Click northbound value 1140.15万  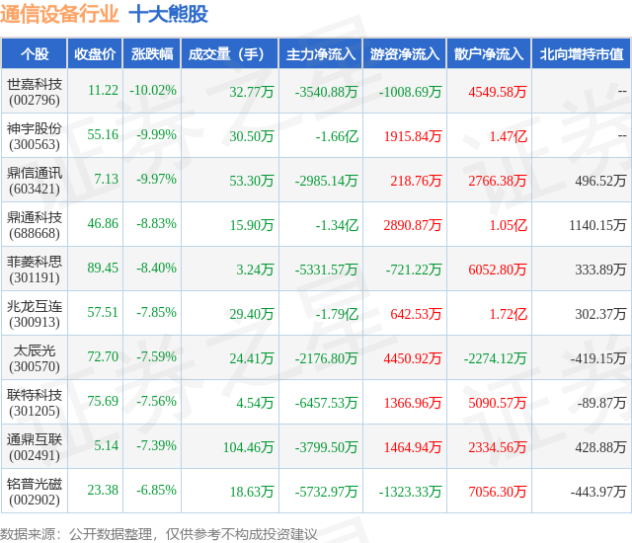click(597, 225)
